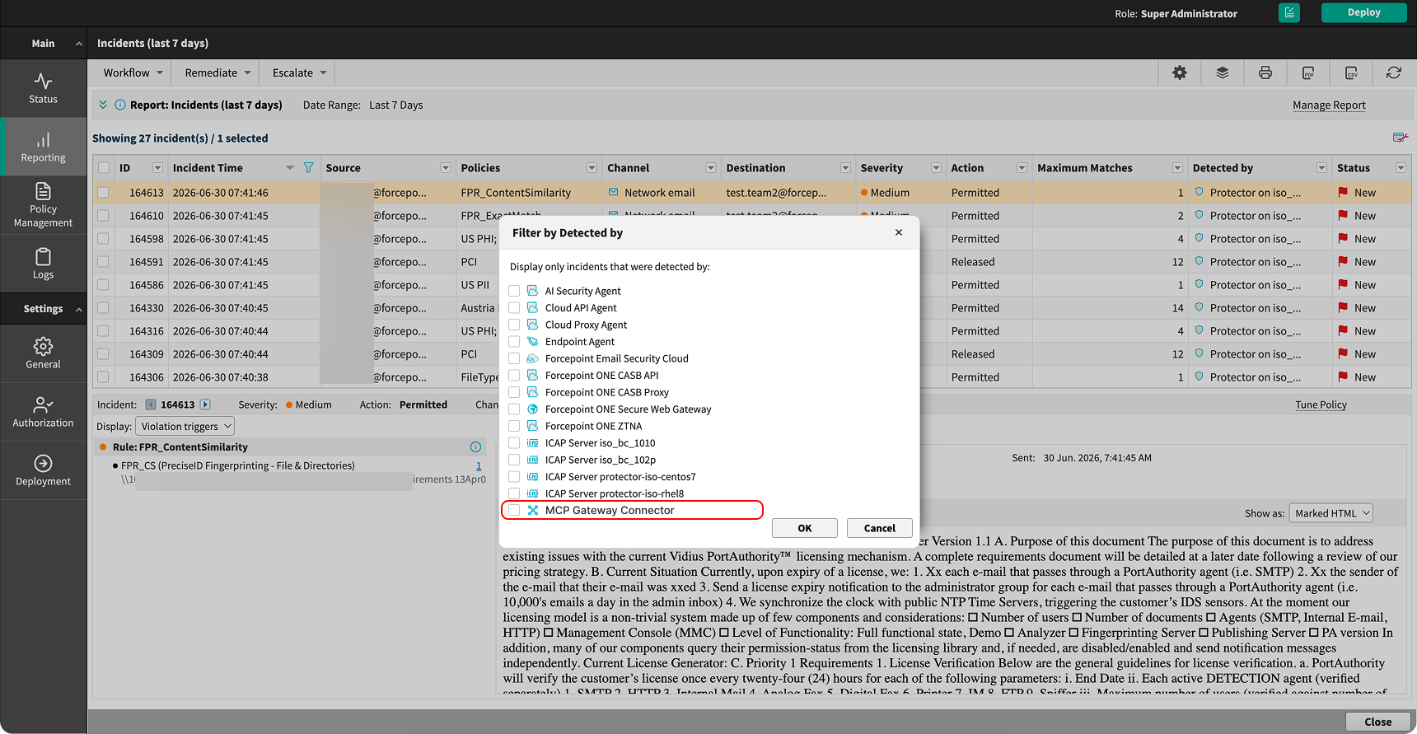Click the table settings gear icon
The image size is (1417, 734).
click(1180, 72)
